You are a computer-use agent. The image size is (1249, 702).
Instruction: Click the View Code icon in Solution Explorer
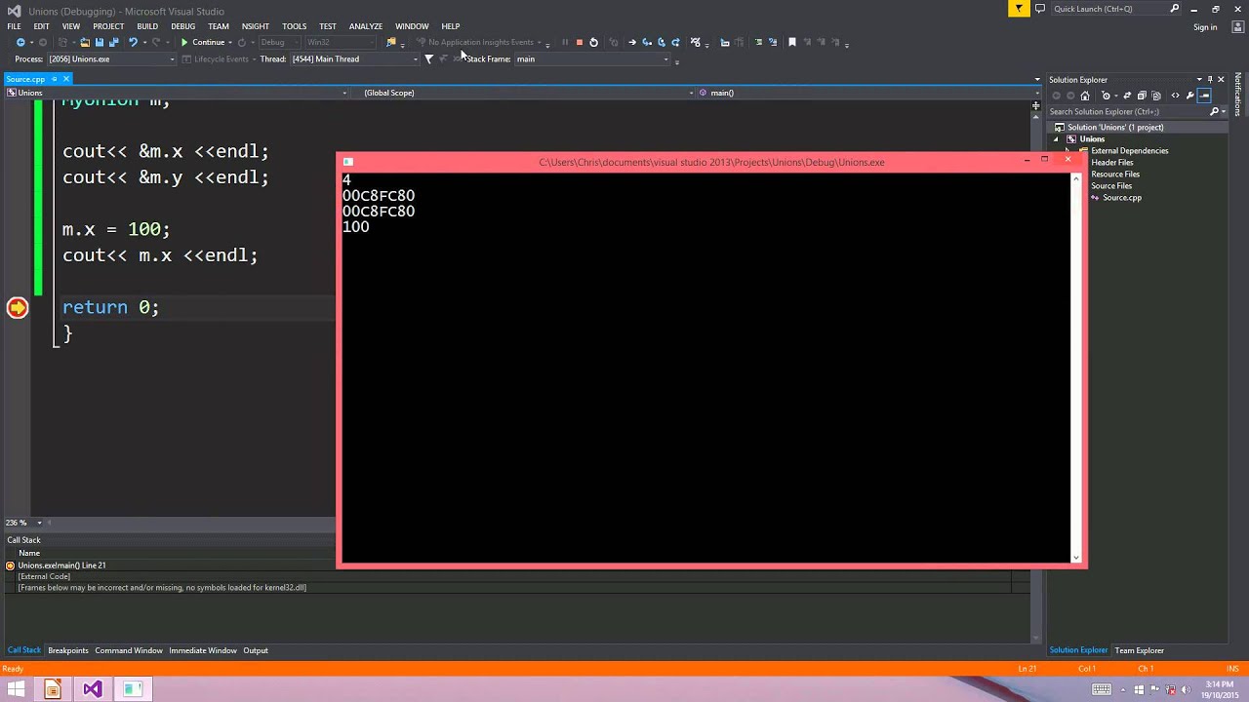coord(1175,96)
